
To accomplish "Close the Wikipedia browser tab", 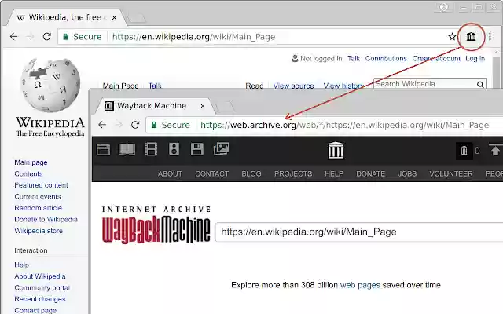I will (x=114, y=18).
